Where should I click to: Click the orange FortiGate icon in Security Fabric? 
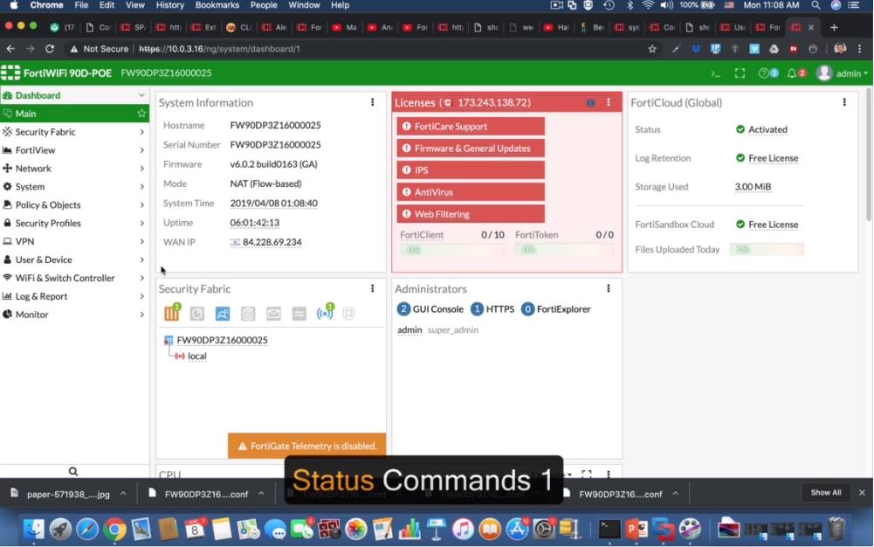pos(172,313)
